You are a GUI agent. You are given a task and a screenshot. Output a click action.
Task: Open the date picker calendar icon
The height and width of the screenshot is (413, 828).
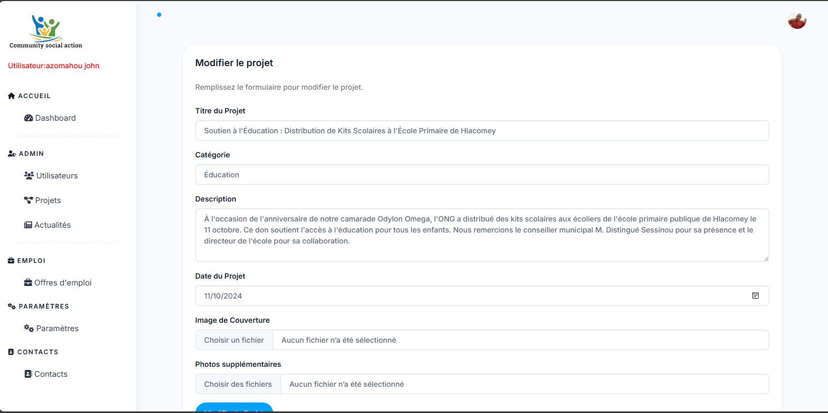point(755,296)
